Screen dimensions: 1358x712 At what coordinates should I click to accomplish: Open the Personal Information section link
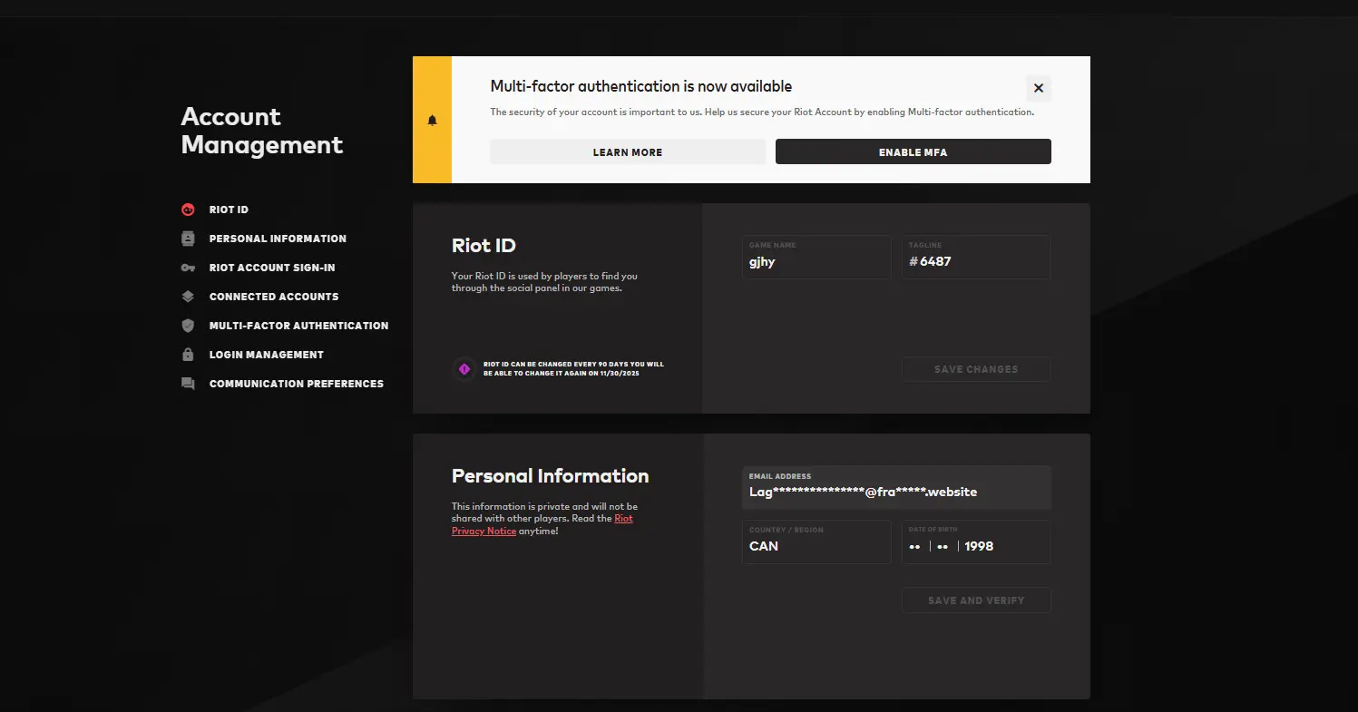coord(278,239)
